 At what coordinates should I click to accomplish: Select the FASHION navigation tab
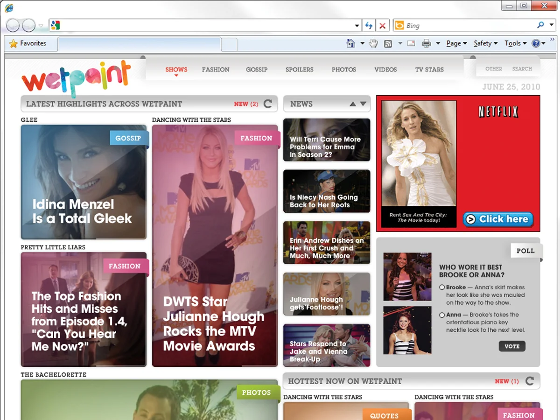click(216, 70)
